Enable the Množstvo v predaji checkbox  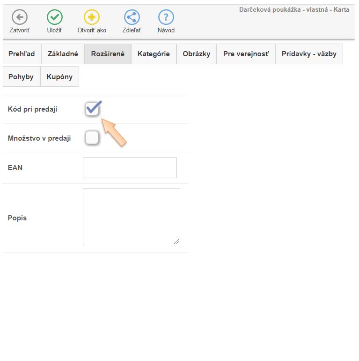coord(92,138)
